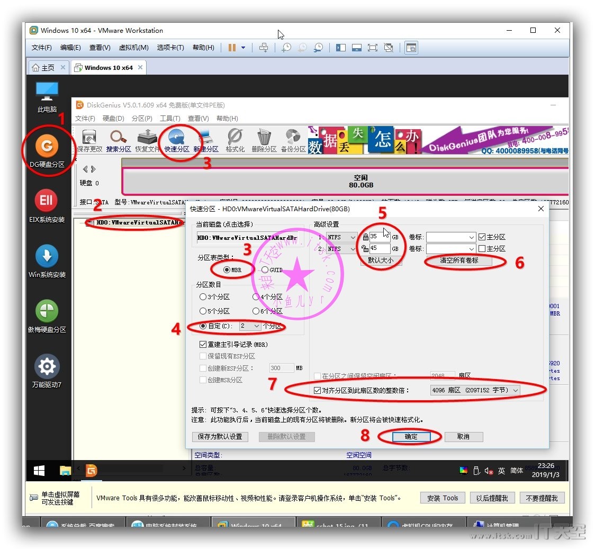Open the DG硬盘分区 desktop icon
595x549 pixels.
tap(47, 151)
